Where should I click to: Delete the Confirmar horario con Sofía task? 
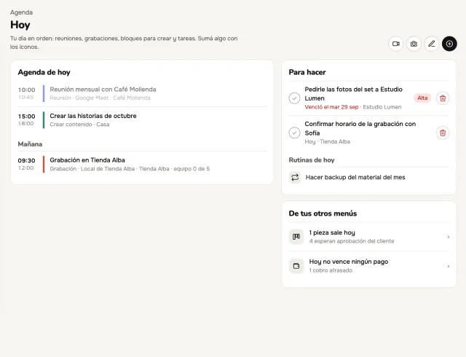pyautogui.click(x=443, y=133)
